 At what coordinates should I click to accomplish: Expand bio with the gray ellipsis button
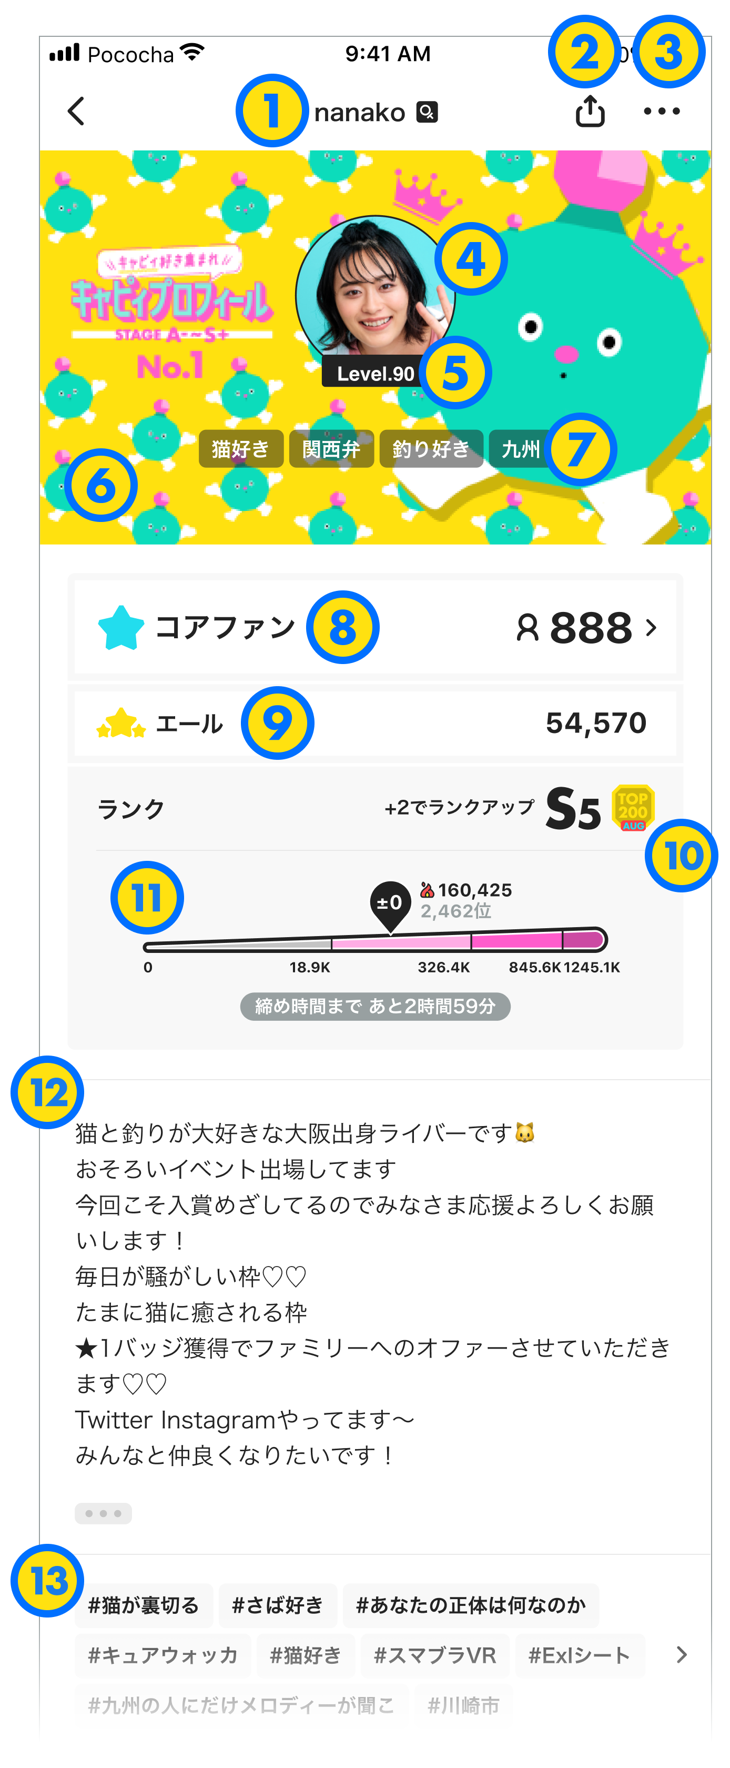pyautogui.click(x=103, y=1513)
